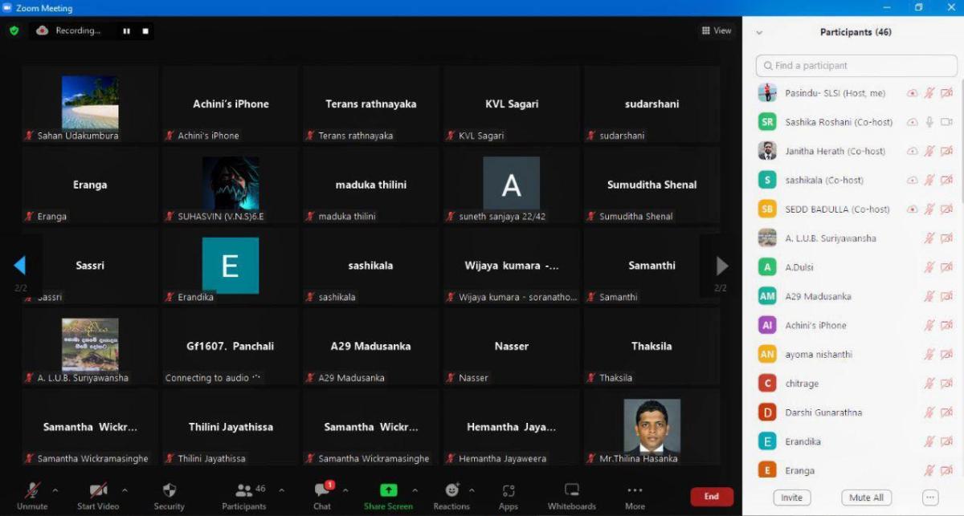This screenshot has height=516, width=964.
Task: Select suneth sanjaya 22/42 video tile
Action: [x=511, y=185]
